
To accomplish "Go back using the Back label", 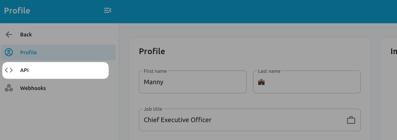I will (x=26, y=35).
